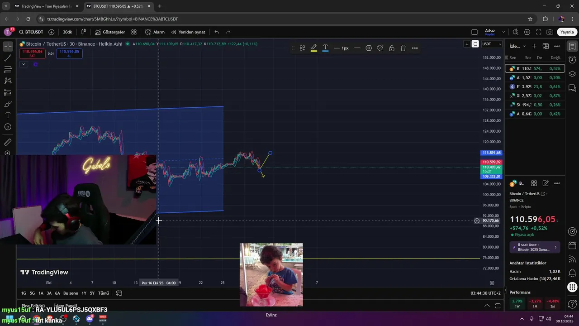Open the chart layout selection square
This screenshot has height=326, width=579.
pos(474,32)
